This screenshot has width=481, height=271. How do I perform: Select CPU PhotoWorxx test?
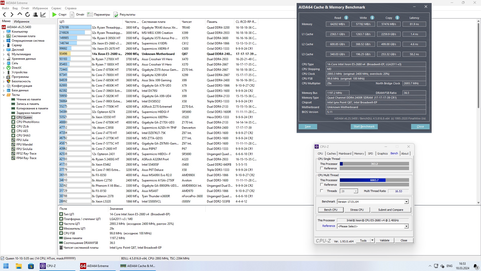click(x=28, y=122)
